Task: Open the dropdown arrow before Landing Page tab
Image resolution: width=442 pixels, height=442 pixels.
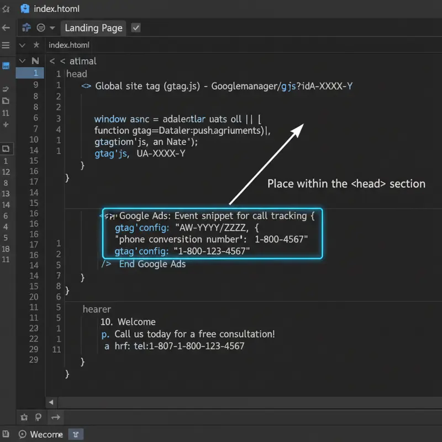Action: (52, 28)
